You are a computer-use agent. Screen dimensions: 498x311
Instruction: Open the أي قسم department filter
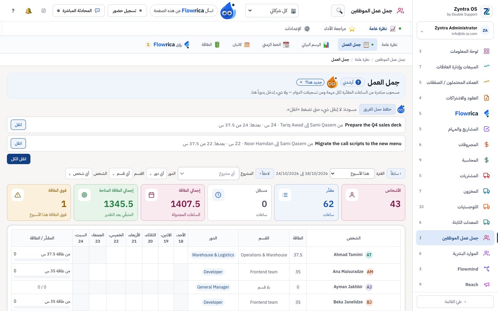121,173
